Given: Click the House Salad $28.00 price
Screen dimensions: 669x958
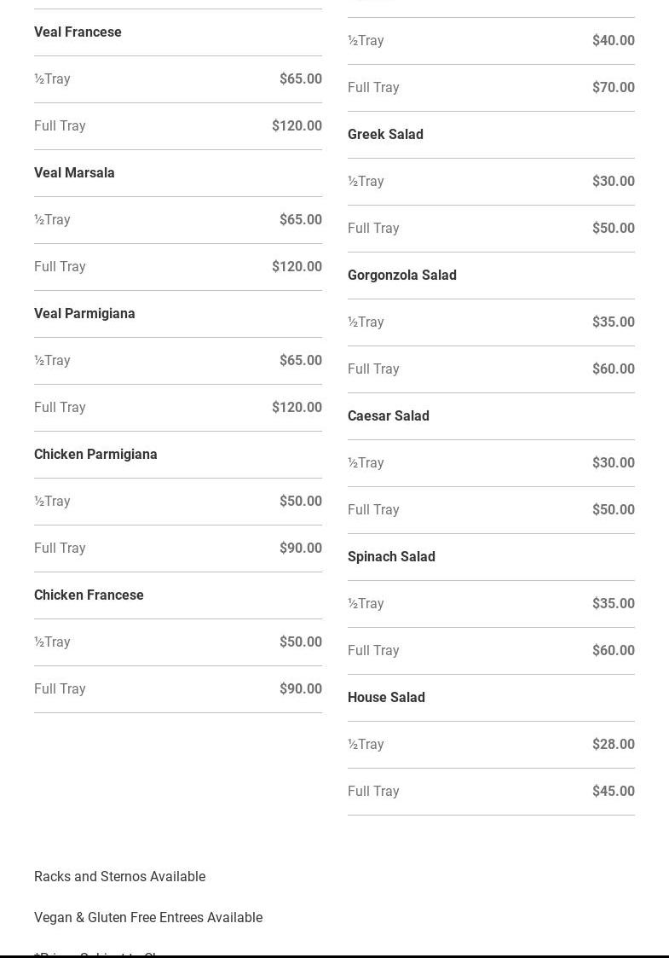Looking at the screenshot, I should click(613, 745).
